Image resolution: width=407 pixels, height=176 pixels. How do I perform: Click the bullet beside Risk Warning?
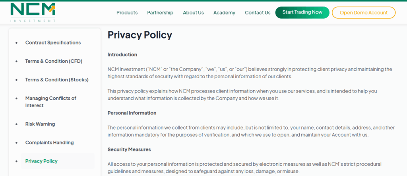[17, 124]
